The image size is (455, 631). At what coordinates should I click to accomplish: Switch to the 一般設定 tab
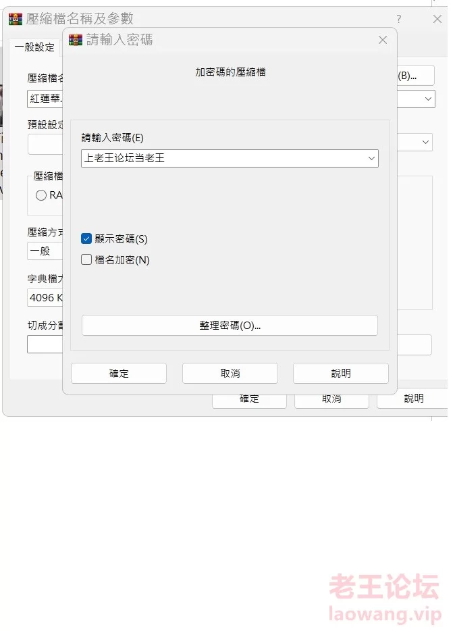coord(34,47)
